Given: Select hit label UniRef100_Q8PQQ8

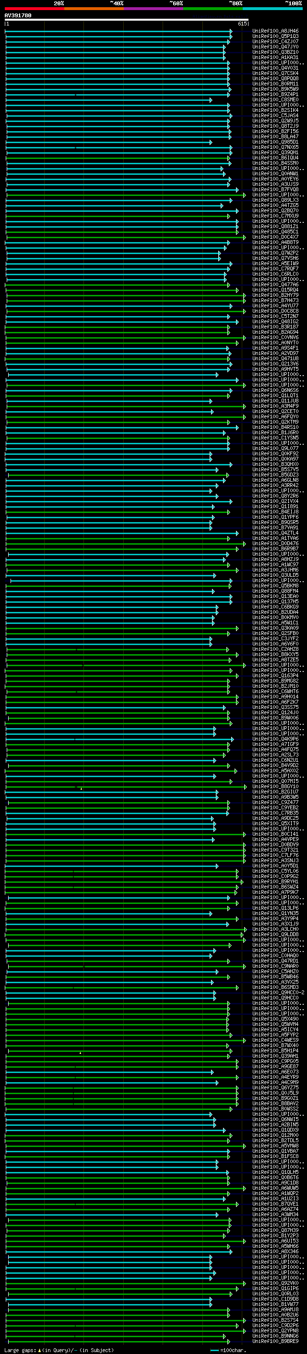Looking at the screenshot, I should click(x=275, y=78).
